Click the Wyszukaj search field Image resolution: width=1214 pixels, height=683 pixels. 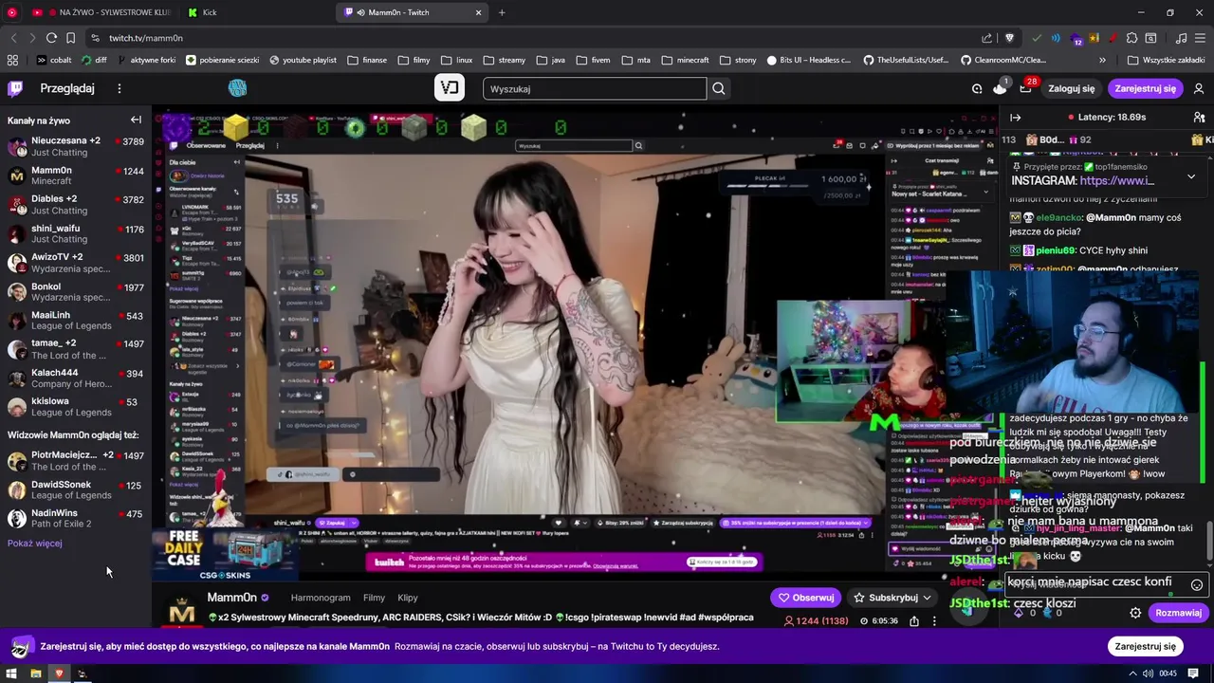pos(595,88)
